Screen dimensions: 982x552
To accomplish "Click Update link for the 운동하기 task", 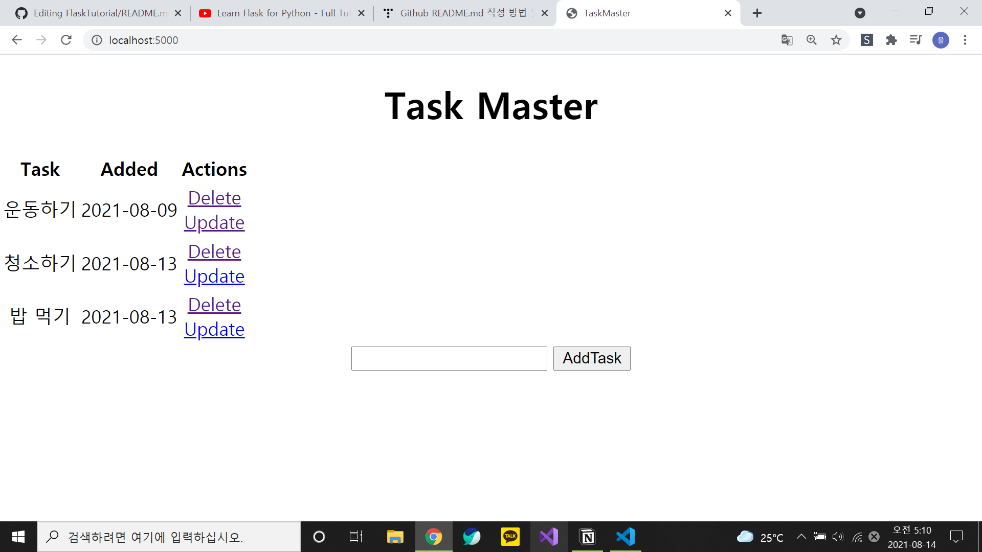I will pos(214,222).
